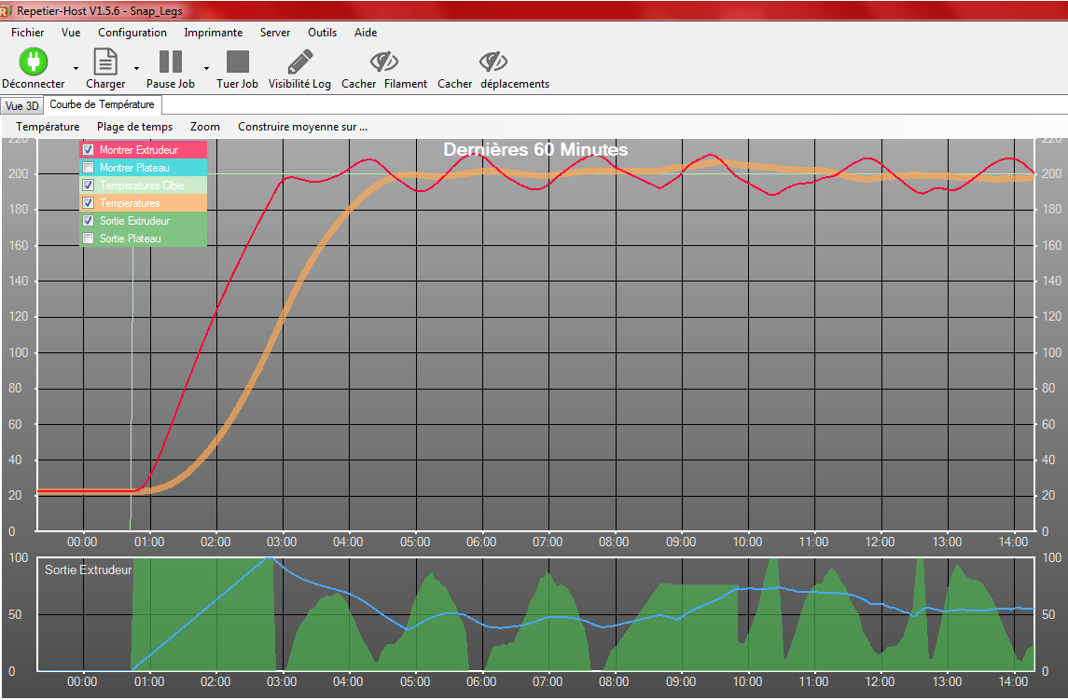This screenshot has height=700, width=1068.
Task: Check the Sortie Plateau checkbox
Action: (x=88, y=239)
